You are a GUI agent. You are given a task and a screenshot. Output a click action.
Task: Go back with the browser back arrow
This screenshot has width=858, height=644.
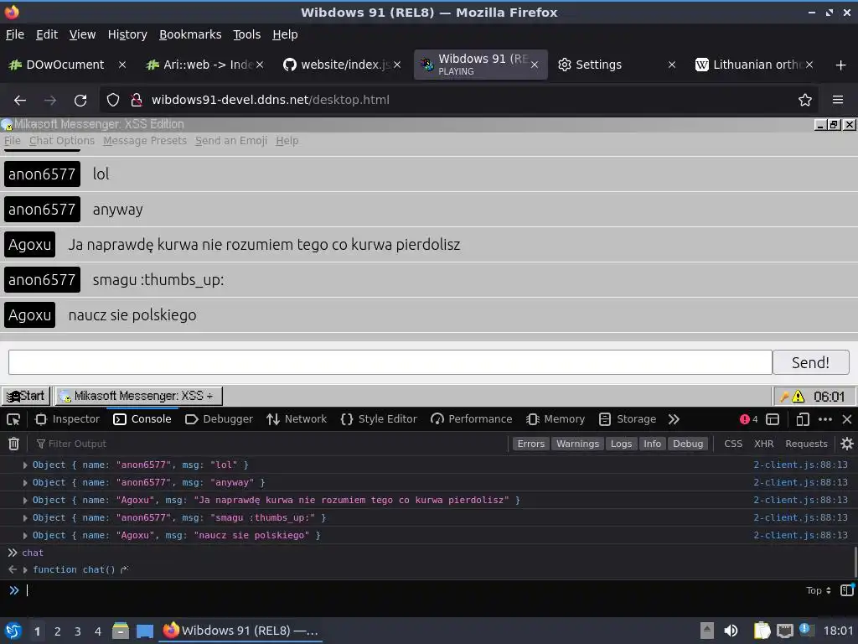(20, 100)
